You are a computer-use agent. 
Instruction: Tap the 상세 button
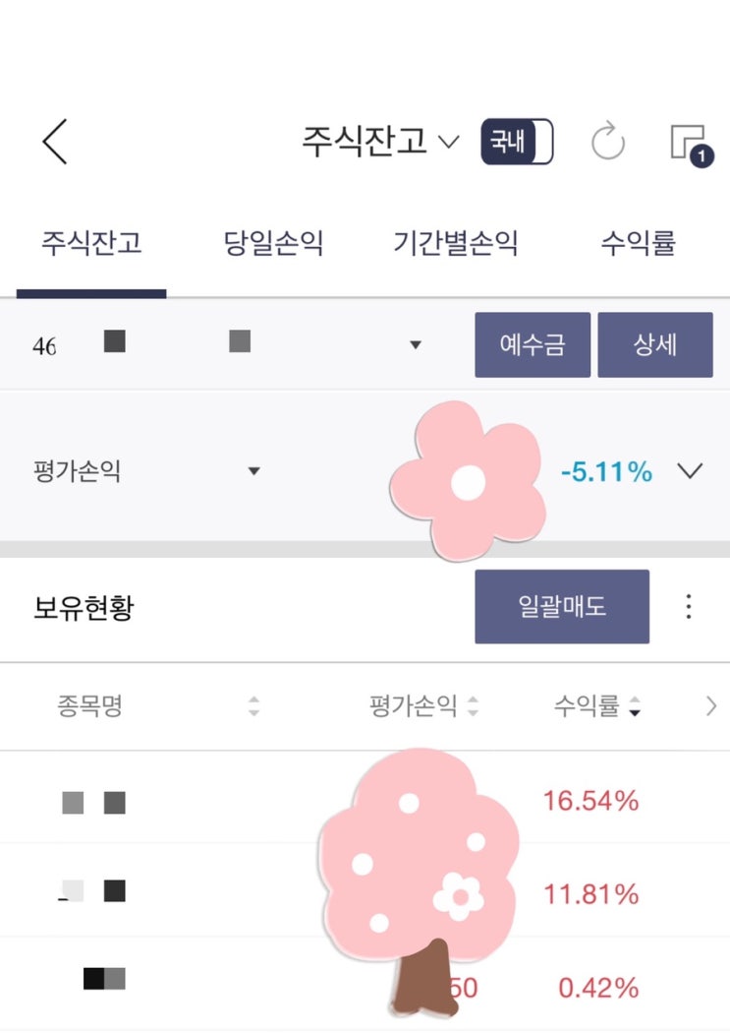(655, 344)
